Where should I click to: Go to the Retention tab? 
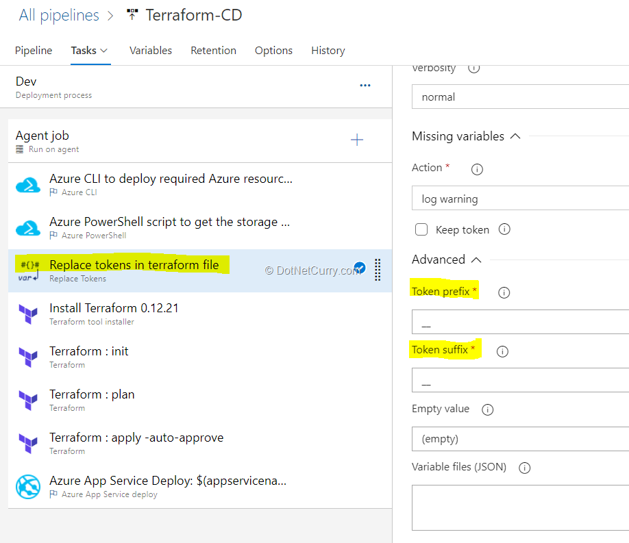click(213, 51)
